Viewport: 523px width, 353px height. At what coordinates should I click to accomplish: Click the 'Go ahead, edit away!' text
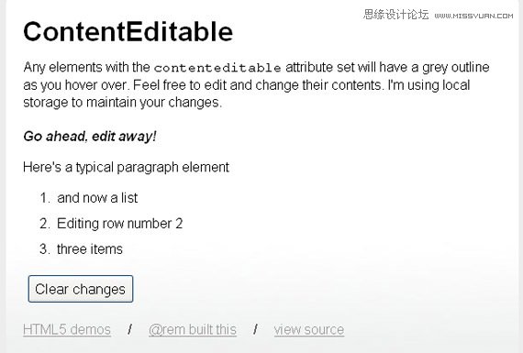click(x=90, y=137)
